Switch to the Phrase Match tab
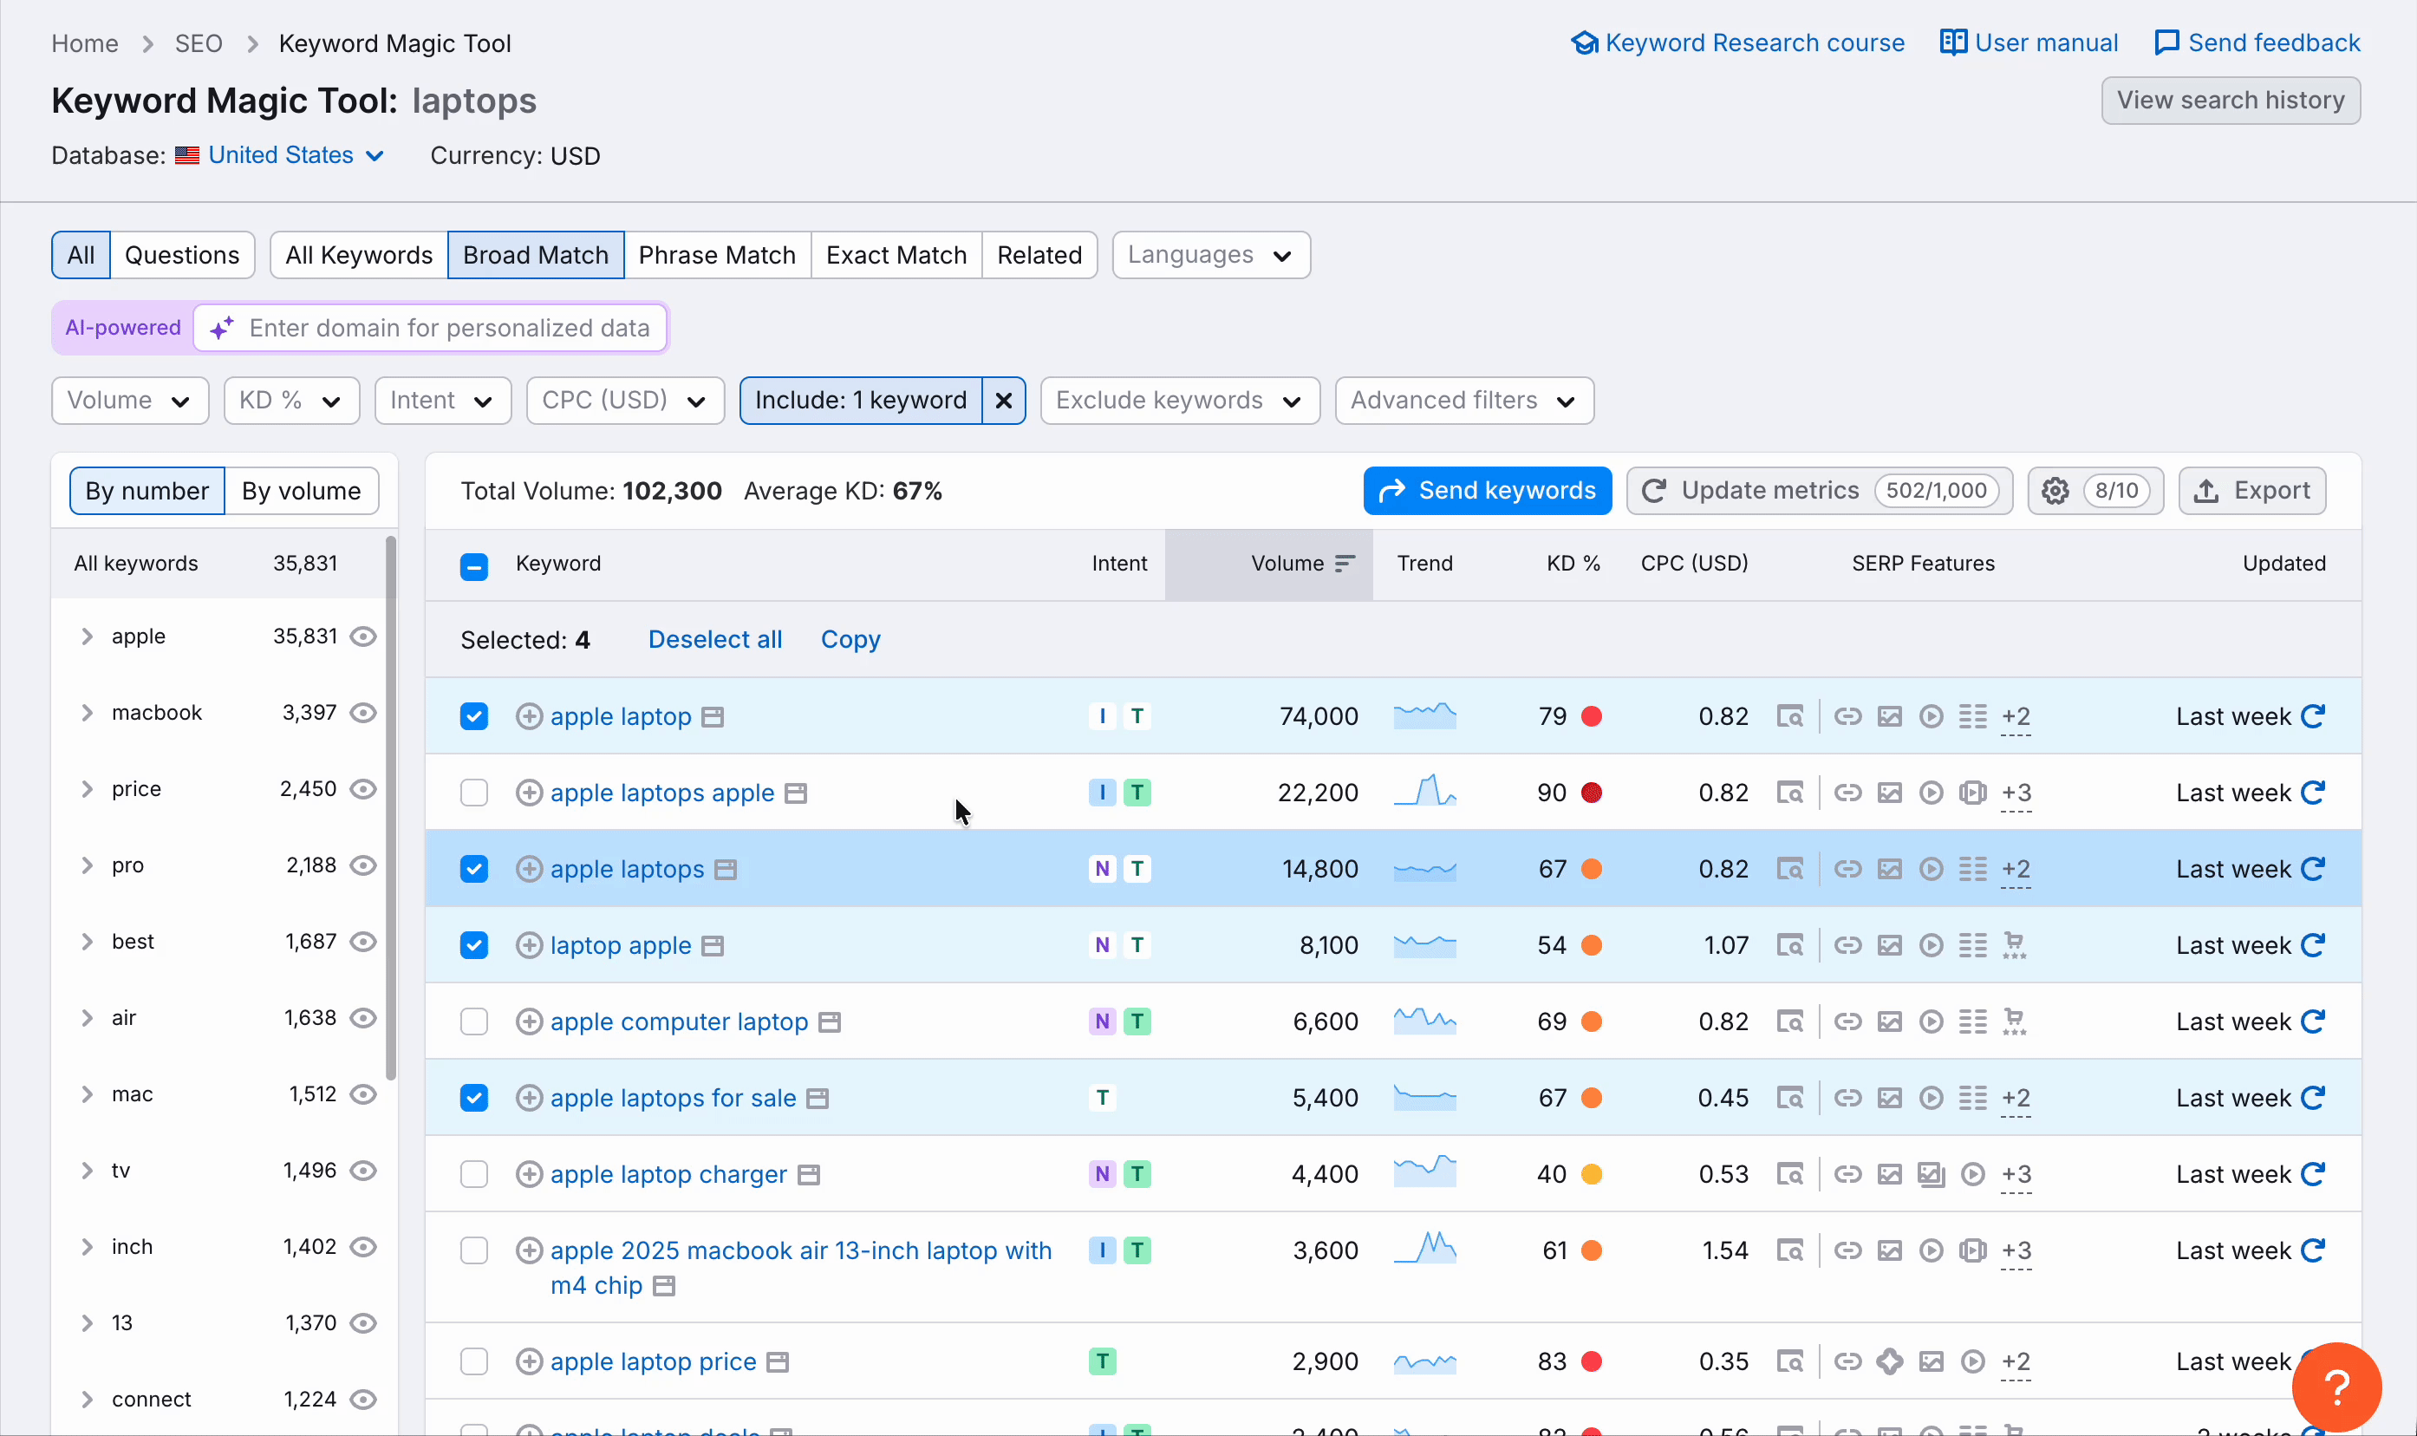 [718, 254]
